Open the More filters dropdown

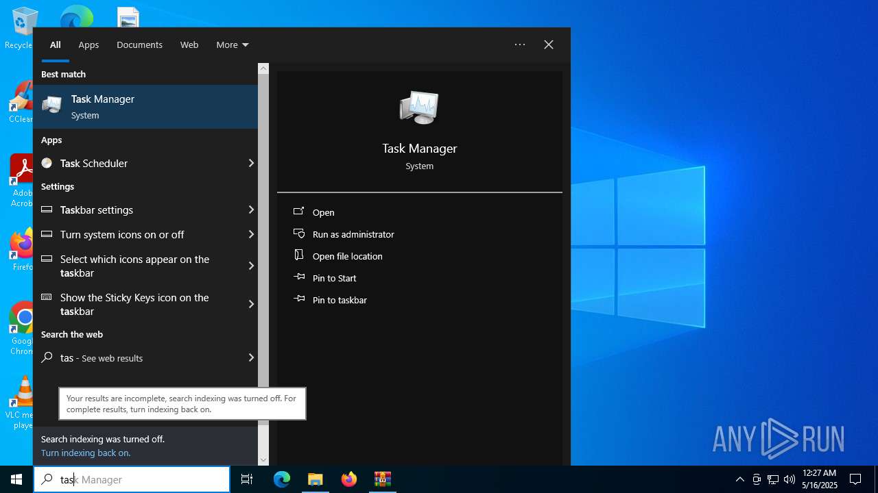coord(232,45)
